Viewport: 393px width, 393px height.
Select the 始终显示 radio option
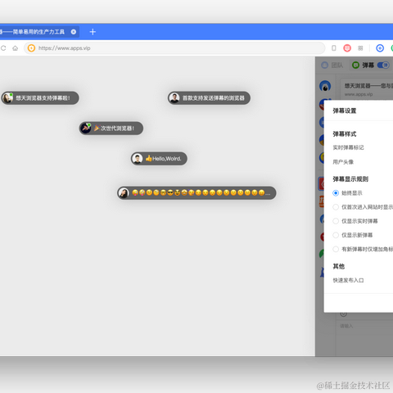(336, 193)
